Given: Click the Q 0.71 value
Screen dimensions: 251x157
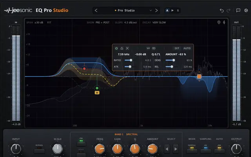Looking at the screenshot, I should coord(156,54).
